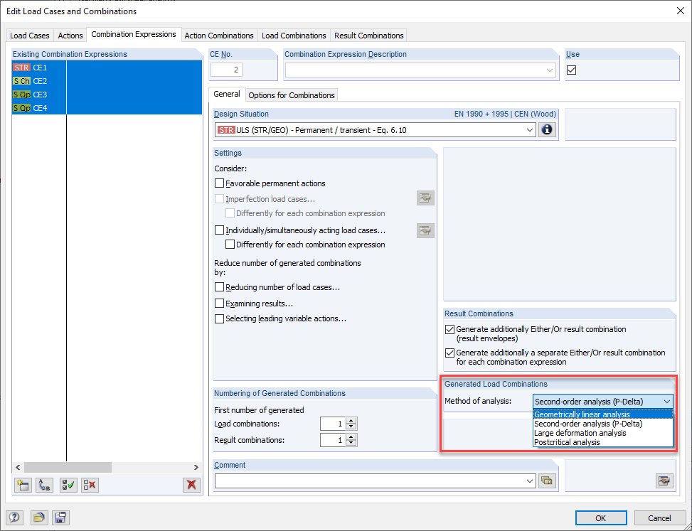Uncheck Generate additionally Either/Or result combination (result envelopes)

pyautogui.click(x=449, y=329)
